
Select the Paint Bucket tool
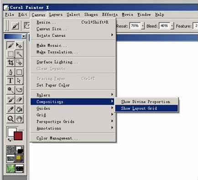[x=19, y=109]
